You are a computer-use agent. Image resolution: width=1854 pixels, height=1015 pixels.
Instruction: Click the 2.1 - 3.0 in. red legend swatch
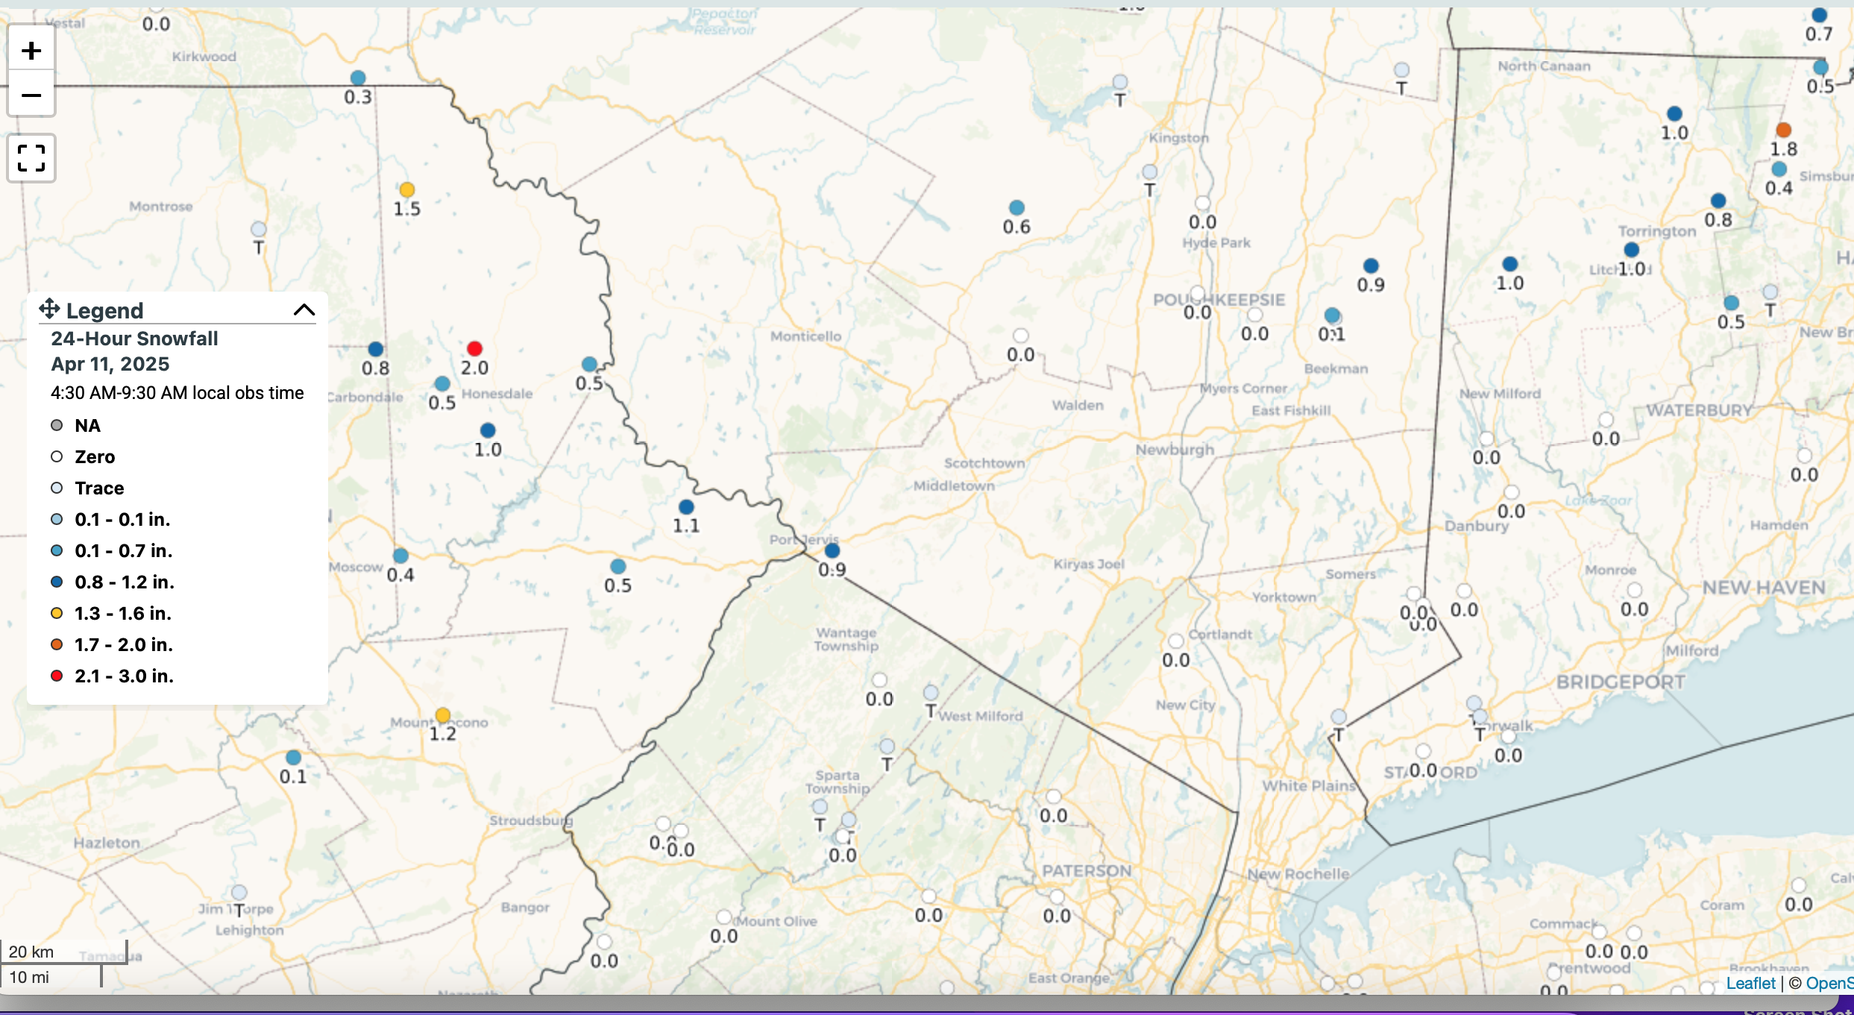pyautogui.click(x=57, y=676)
